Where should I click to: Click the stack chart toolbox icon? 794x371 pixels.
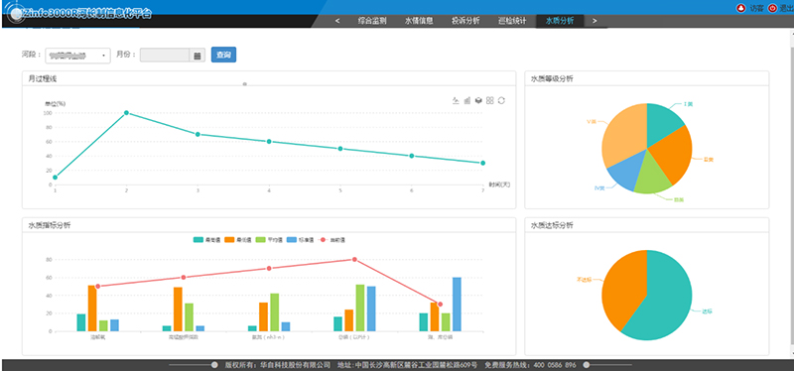tap(478, 100)
